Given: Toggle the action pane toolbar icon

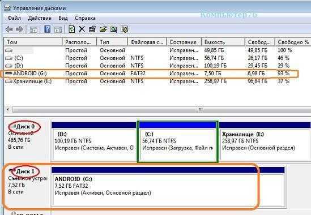Looking at the screenshot, I should [x=58, y=29].
